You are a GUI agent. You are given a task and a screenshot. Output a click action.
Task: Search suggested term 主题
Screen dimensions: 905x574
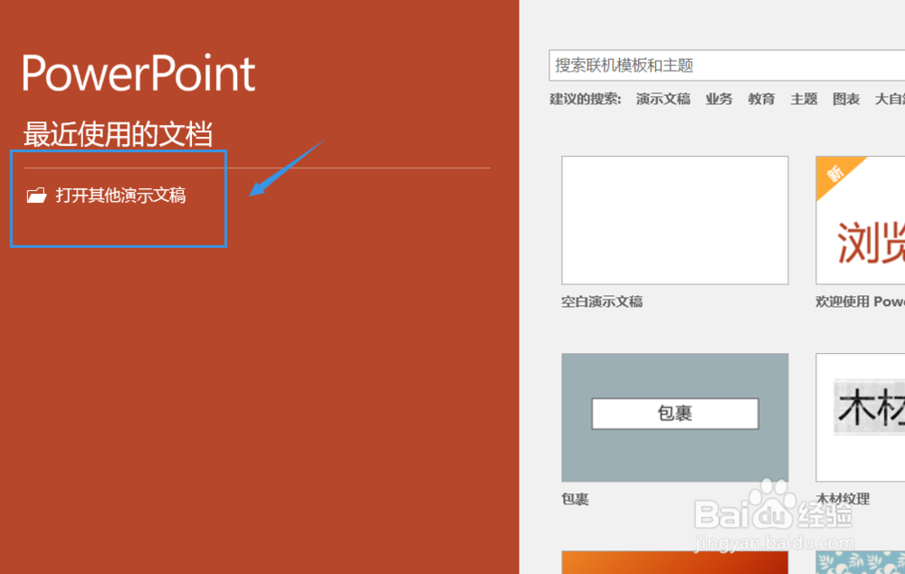pyautogui.click(x=804, y=100)
